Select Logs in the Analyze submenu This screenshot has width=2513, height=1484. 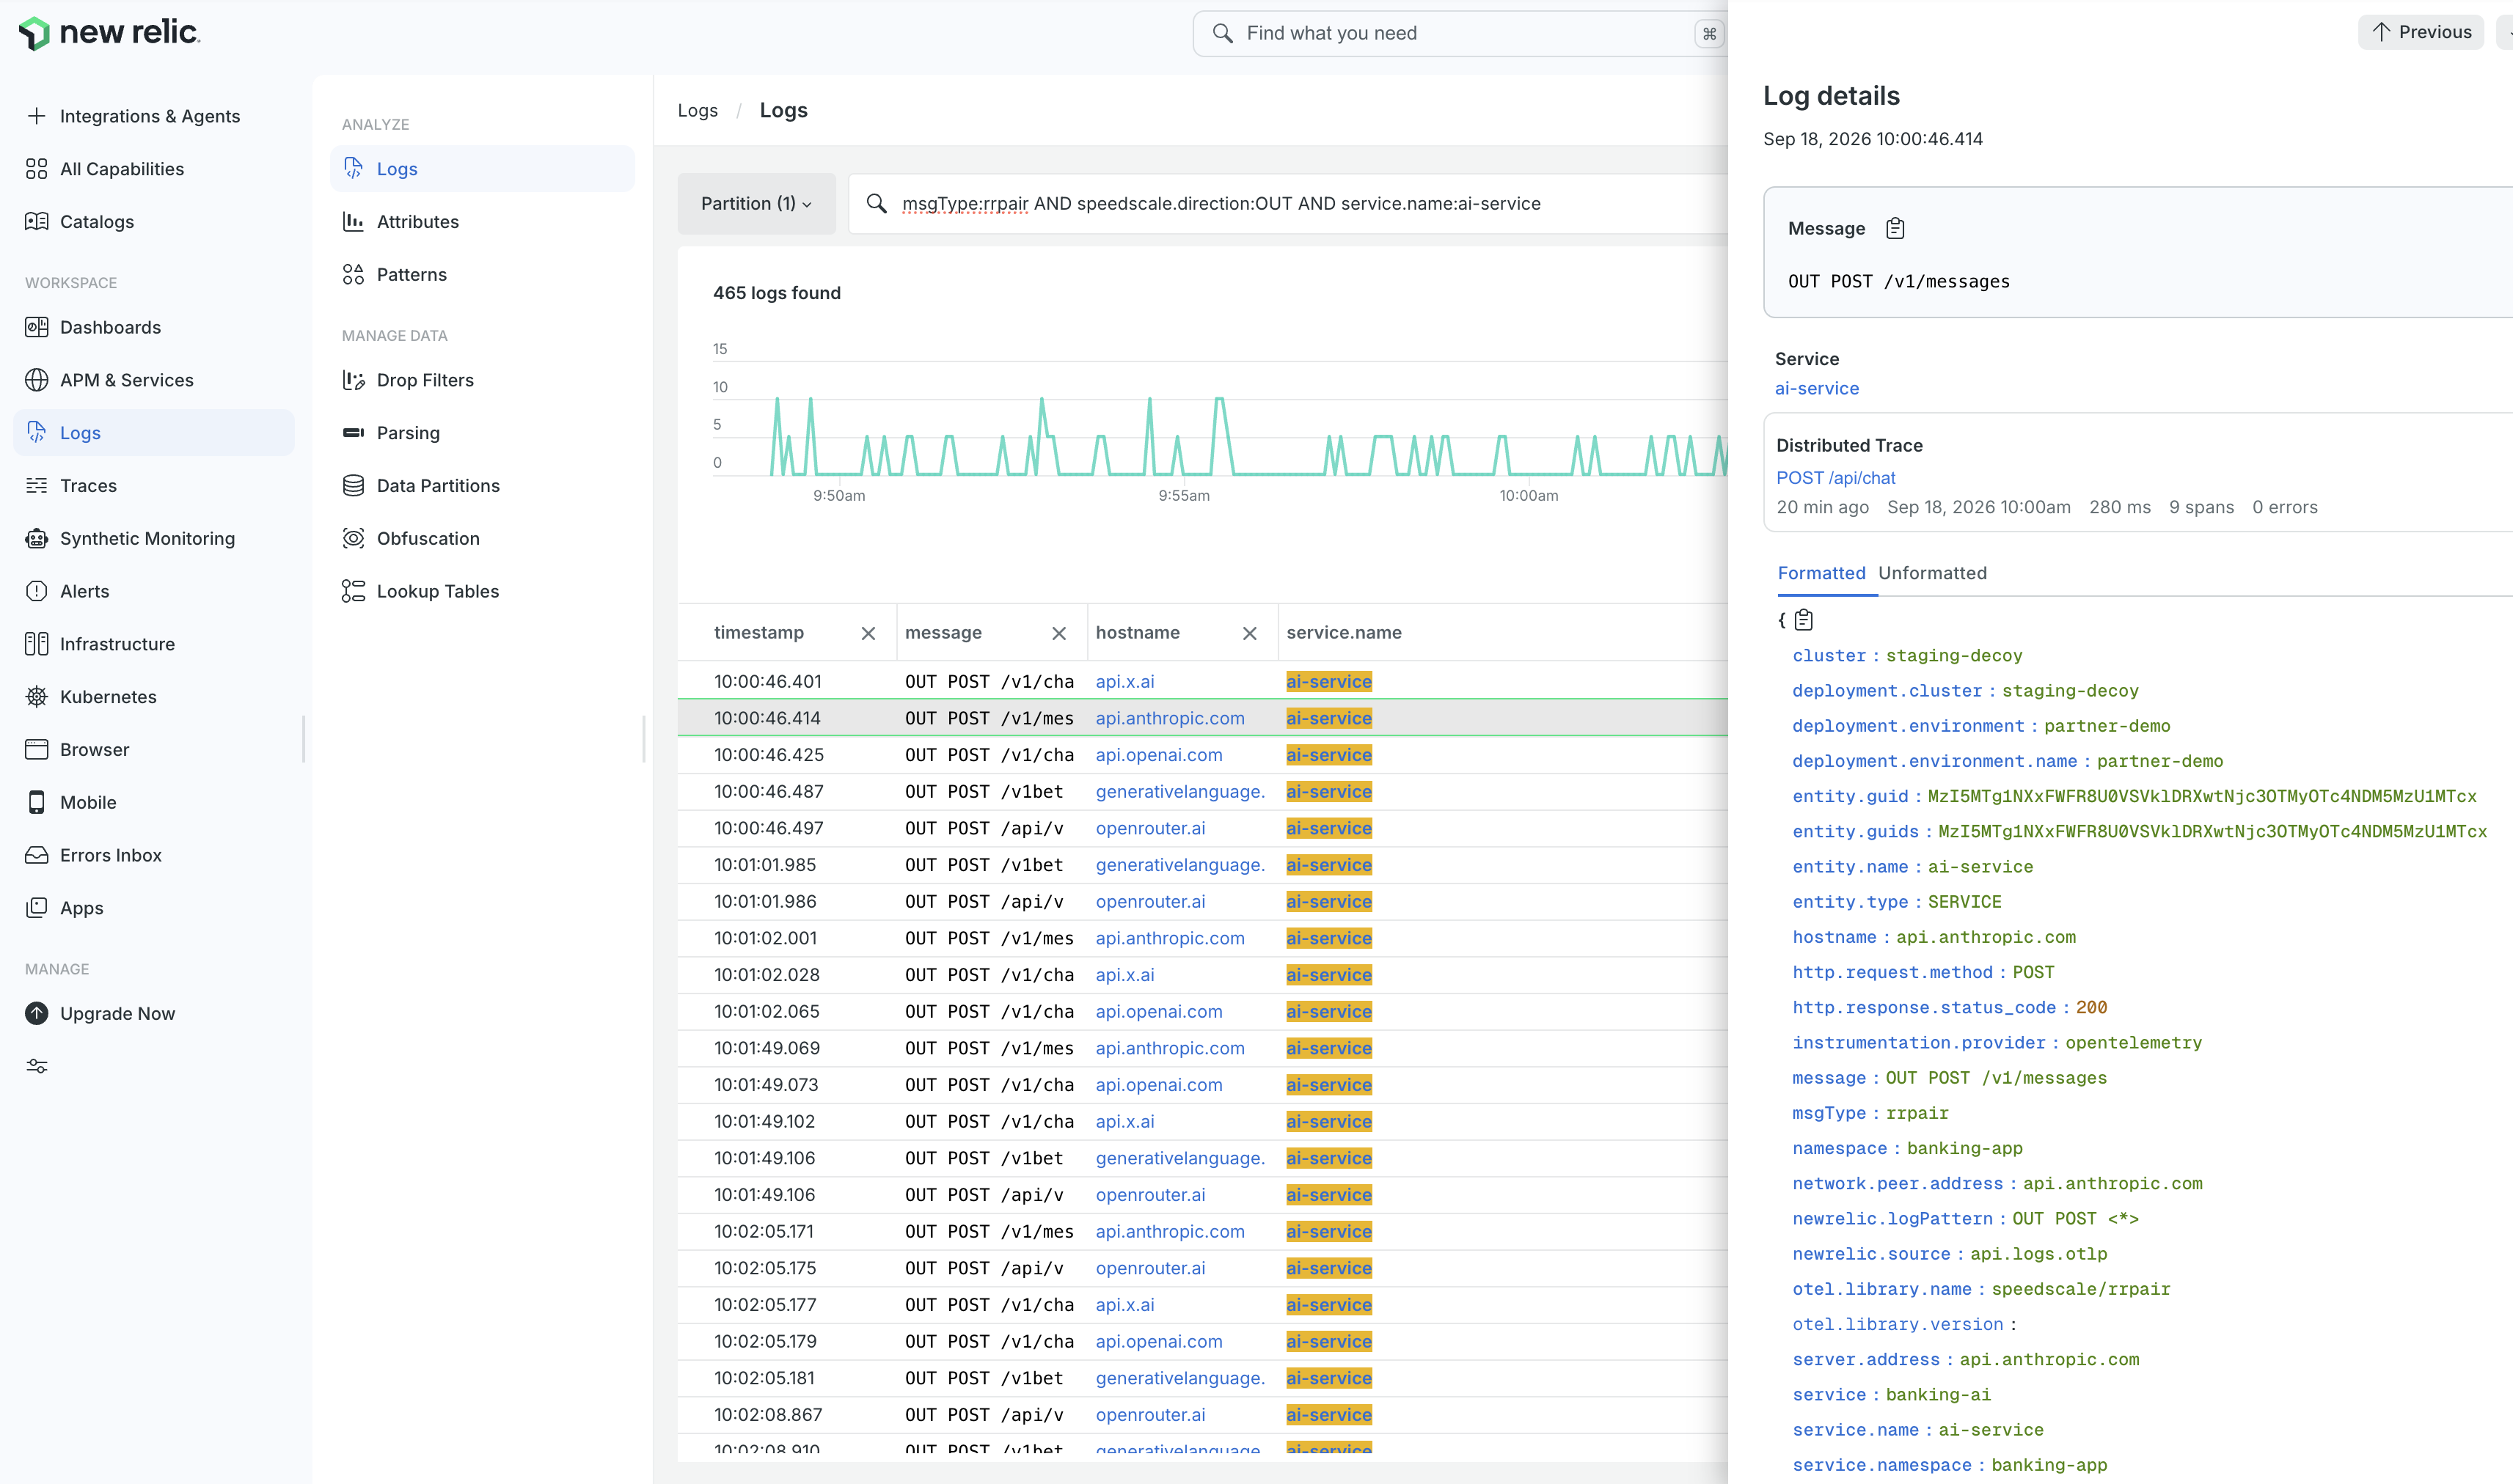pyautogui.click(x=482, y=169)
